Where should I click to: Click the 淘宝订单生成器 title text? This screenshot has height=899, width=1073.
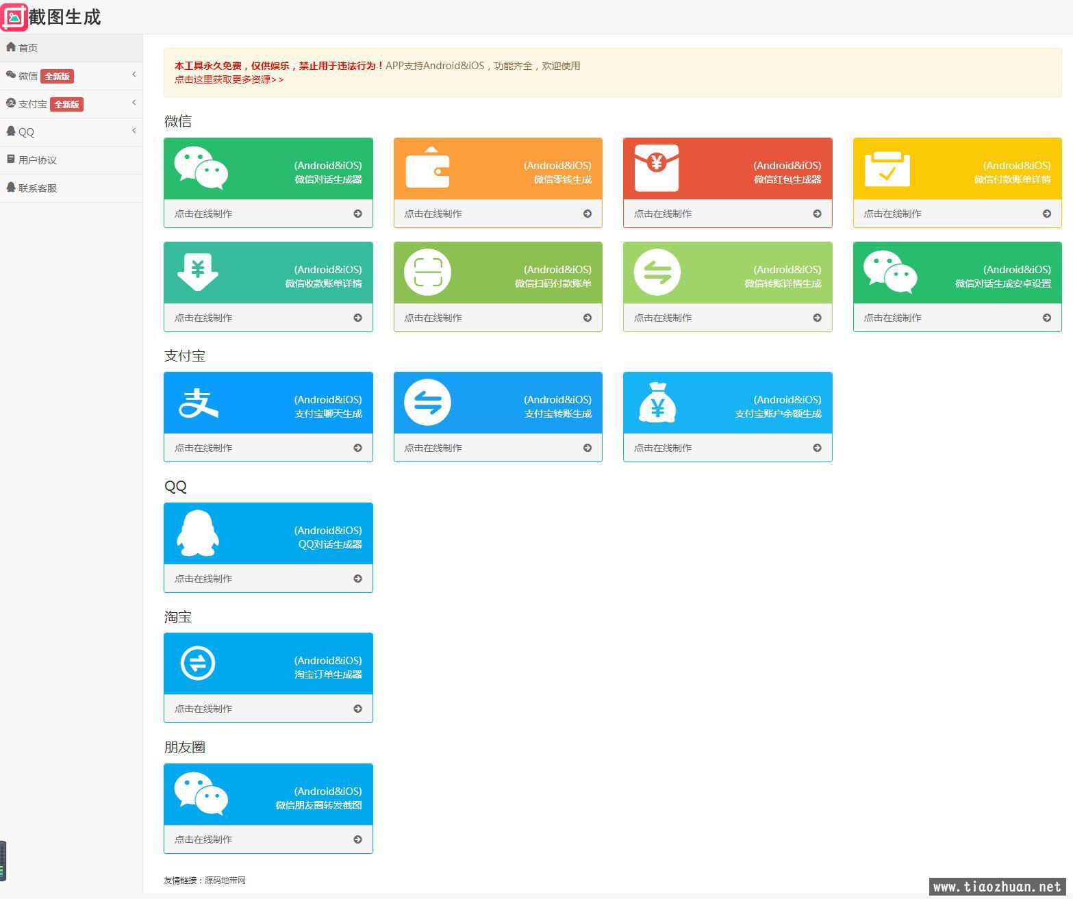click(x=329, y=674)
